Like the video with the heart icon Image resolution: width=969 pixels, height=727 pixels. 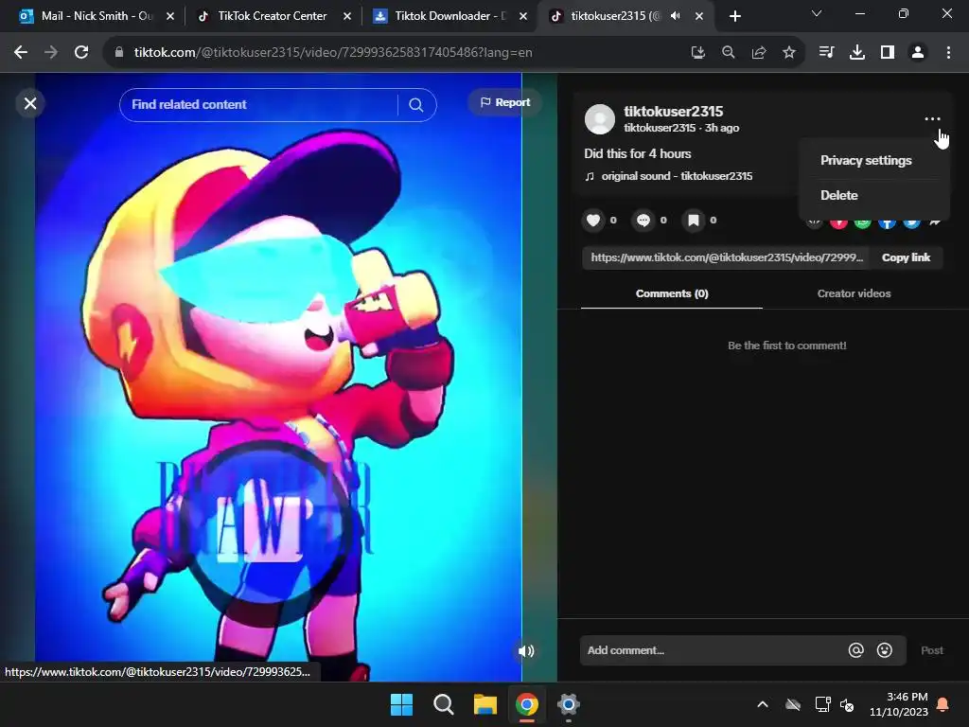click(593, 220)
